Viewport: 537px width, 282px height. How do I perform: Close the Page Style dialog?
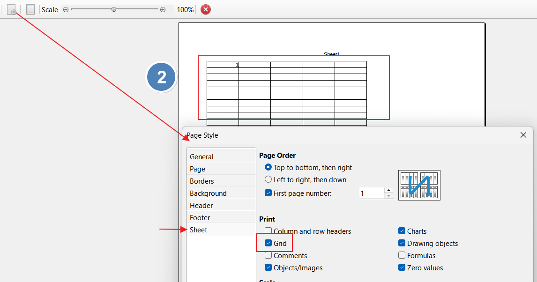pos(523,135)
